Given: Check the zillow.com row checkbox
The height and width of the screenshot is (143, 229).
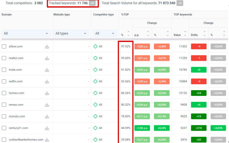Looking at the screenshot, I should (x=4, y=47).
